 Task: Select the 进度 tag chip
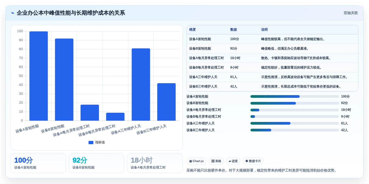[x=233, y=161]
